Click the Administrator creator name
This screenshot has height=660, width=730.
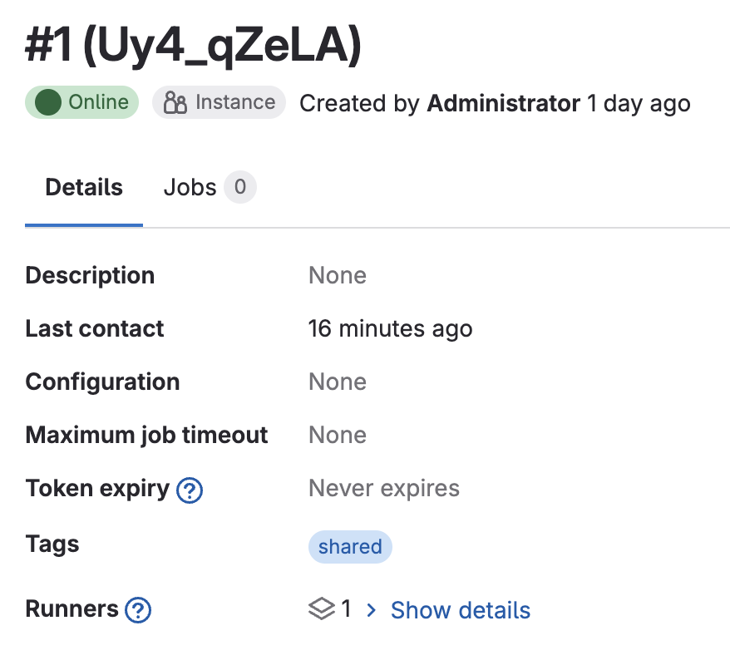(x=502, y=103)
